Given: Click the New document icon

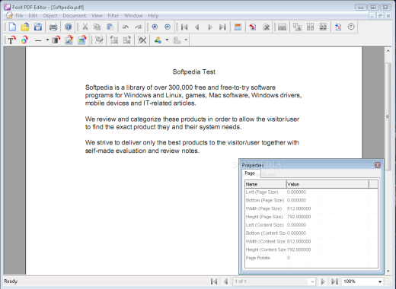Looking at the screenshot, I should pyautogui.click(x=12, y=27).
